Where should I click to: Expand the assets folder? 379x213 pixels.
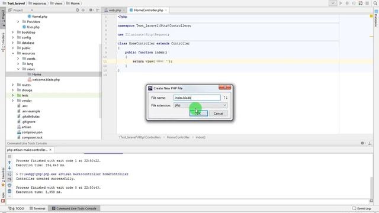click(18, 59)
